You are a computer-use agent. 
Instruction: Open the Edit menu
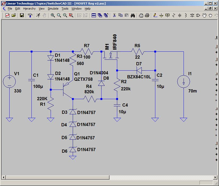(x=18, y=9)
